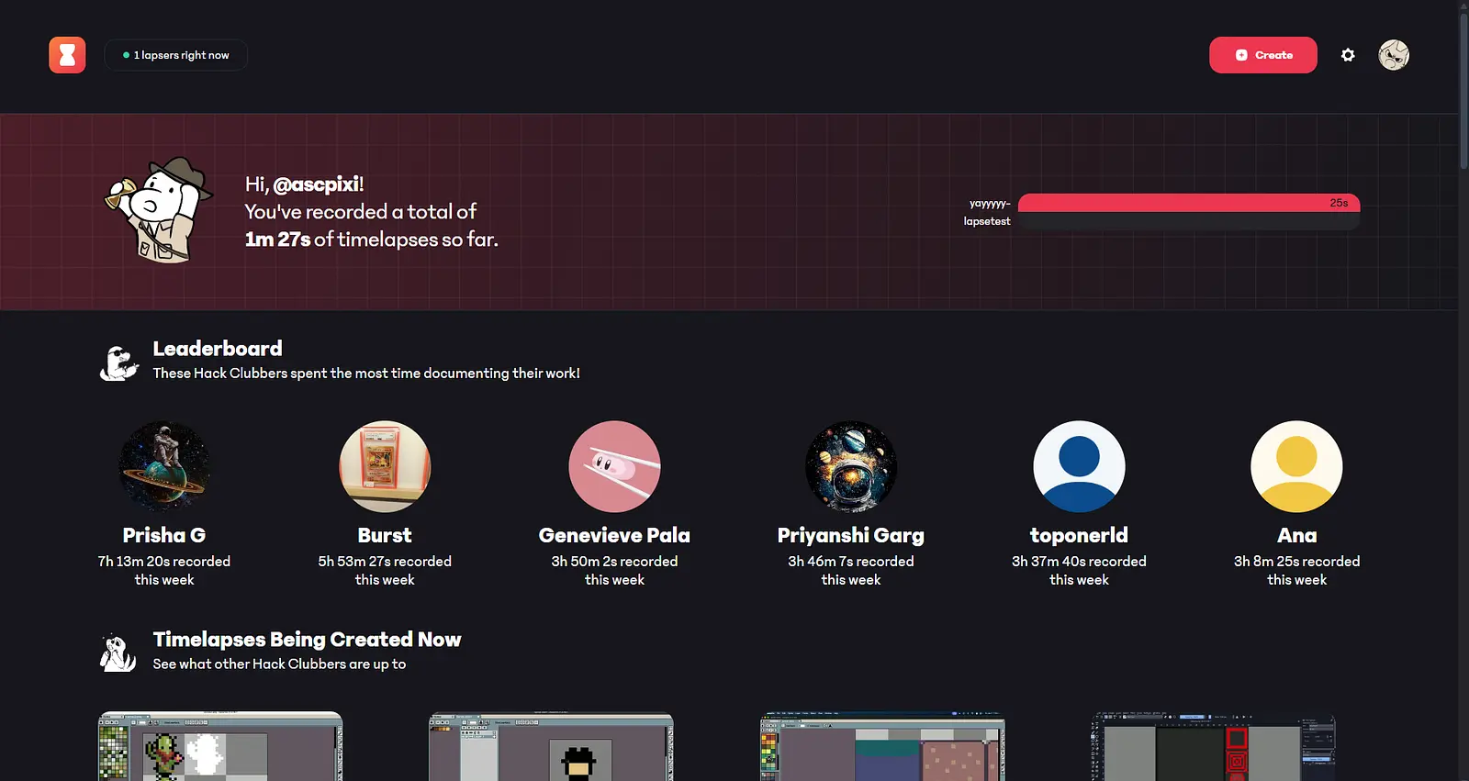Open the second timelapse thumbnail with black-hat sprite
Screen dimensions: 1469x781
coord(551,747)
